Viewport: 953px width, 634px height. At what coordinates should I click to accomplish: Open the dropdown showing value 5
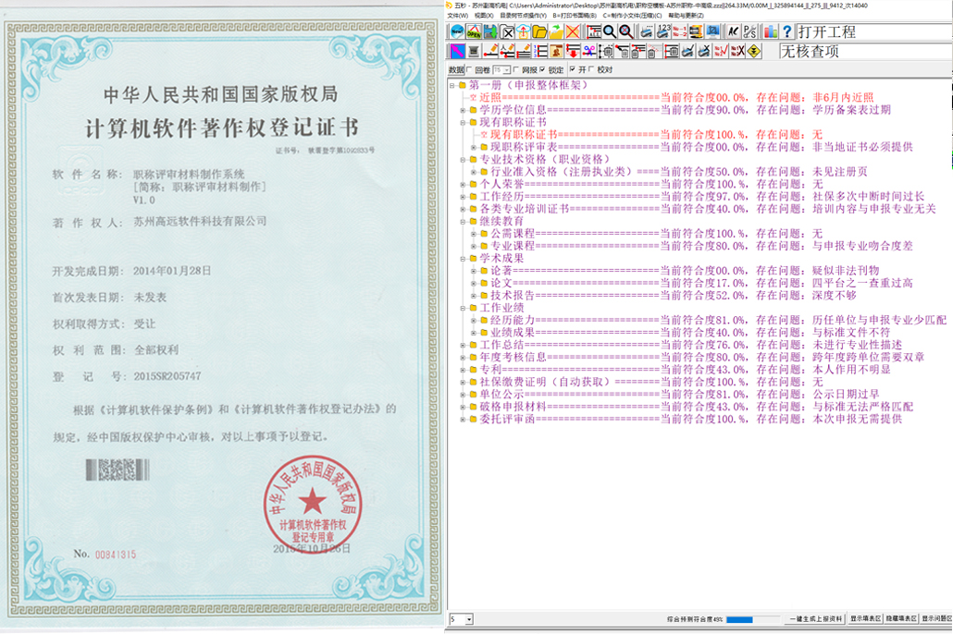point(468,619)
